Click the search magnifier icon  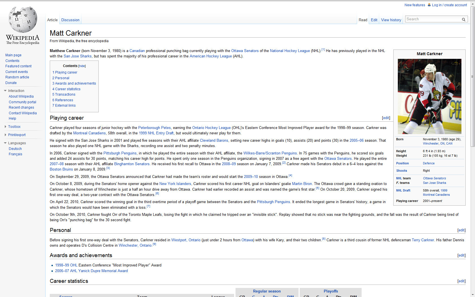(x=464, y=20)
